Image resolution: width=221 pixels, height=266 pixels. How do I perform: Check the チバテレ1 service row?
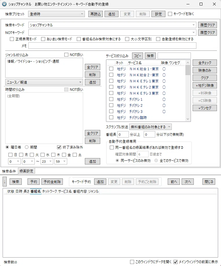click(111, 99)
